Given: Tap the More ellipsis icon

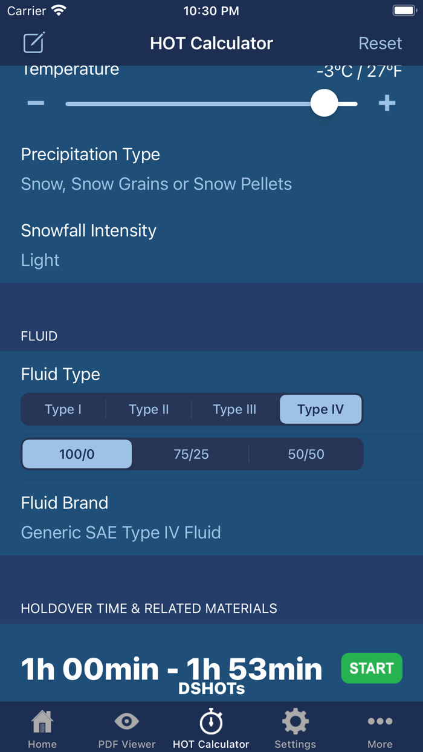Looking at the screenshot, I should [x=379, y=721].
